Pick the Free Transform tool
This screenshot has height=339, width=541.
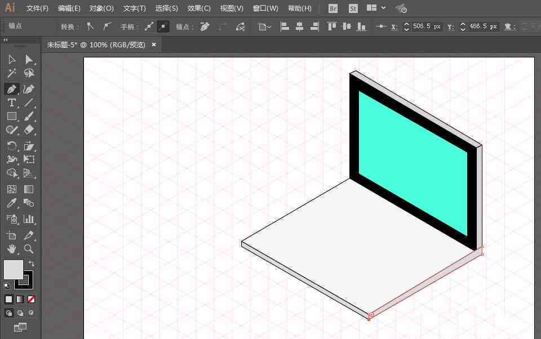29,159
